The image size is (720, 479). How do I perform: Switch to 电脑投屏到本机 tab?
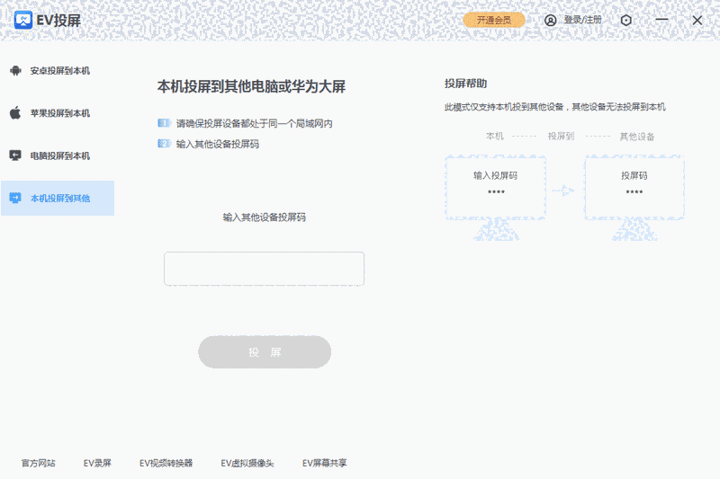pyautogui.click(x=58, y=155)
